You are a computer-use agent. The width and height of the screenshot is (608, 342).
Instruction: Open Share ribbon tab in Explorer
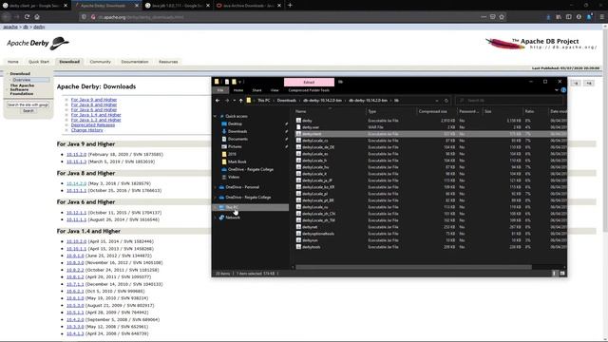pyautogui.click(x=256, y=90)
